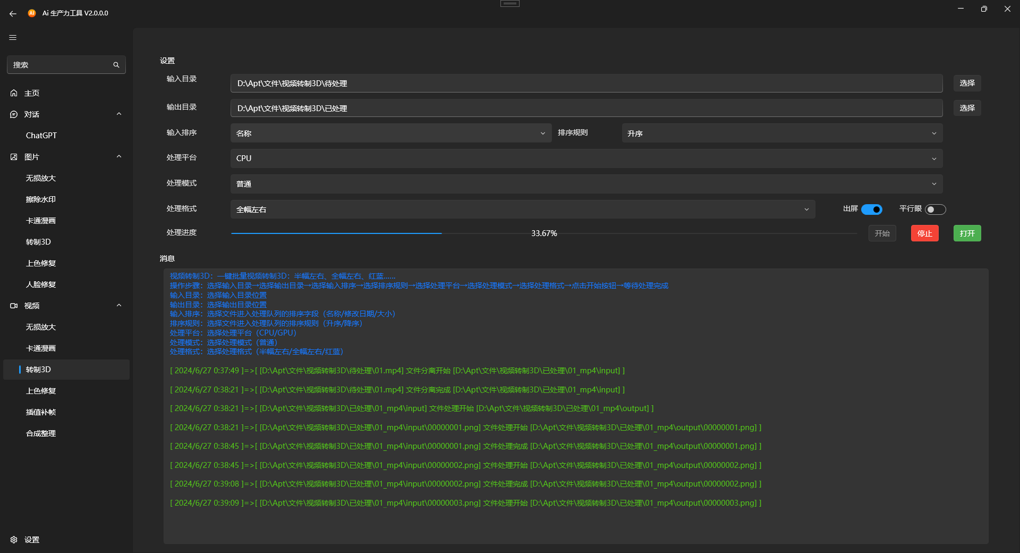Click the 设置 heading above 输入目录
1020x553 pixels.
tap(167, 61)
